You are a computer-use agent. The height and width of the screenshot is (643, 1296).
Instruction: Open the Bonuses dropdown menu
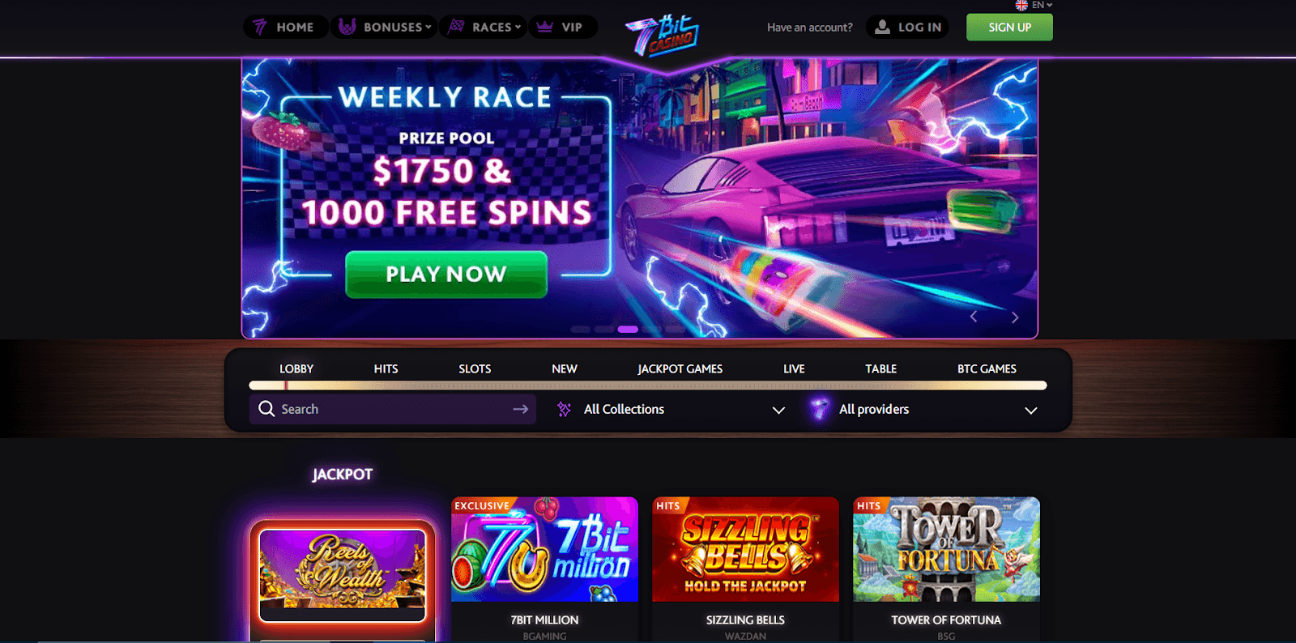pyautogui.click(x=384, y=27)
